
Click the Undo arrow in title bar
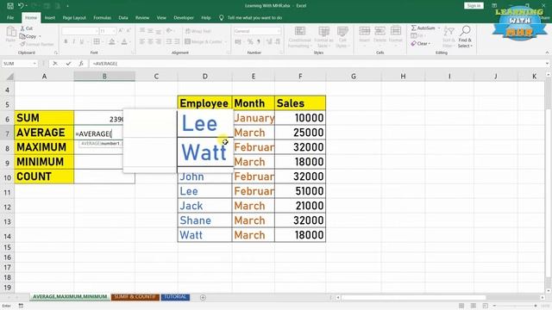pos(21,6)
